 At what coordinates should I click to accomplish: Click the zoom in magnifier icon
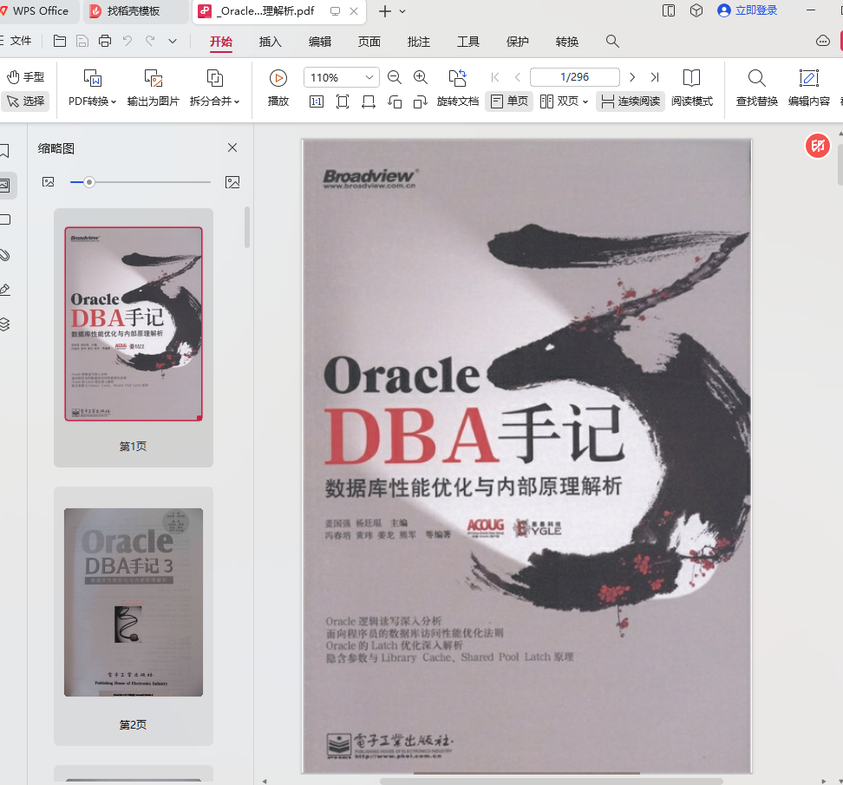pos(421,77)
